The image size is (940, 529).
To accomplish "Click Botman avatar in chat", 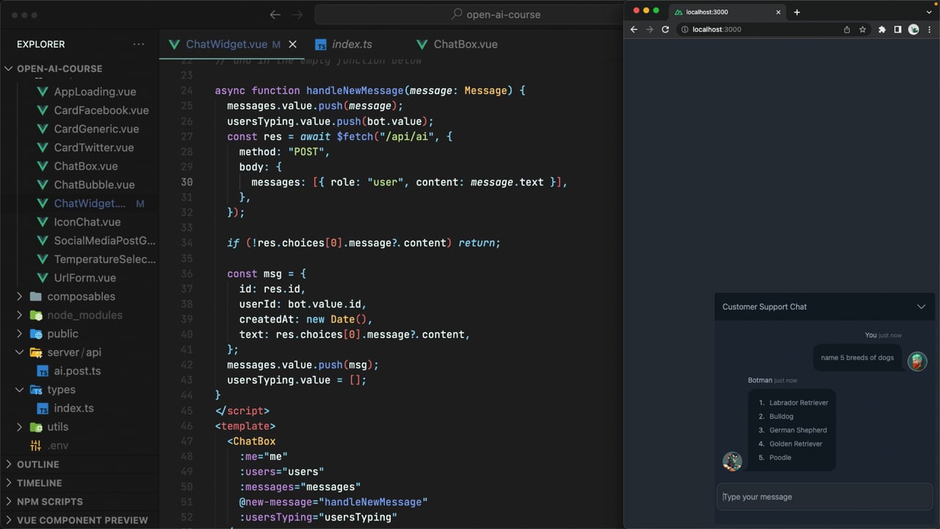I will [x=732, y=461].
